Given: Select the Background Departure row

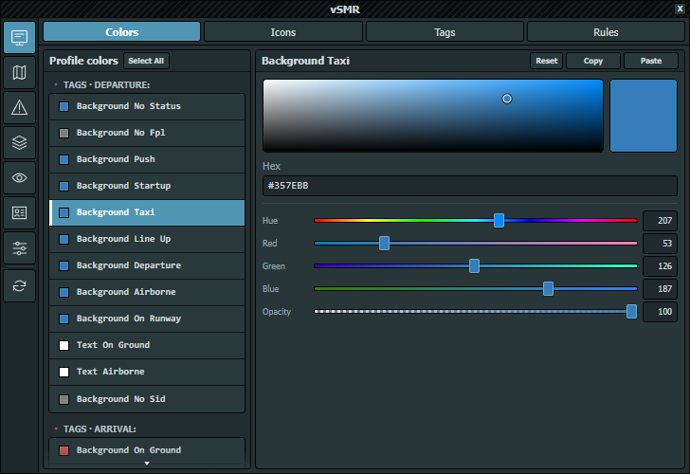Looking at the screenshot, I should point(147,265).
